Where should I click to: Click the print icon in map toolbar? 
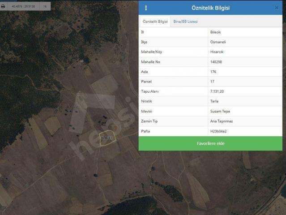click(x=3, y=6)
